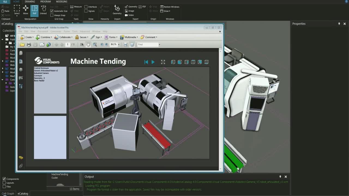The width and height of the screenshot is (349, 196).
Task: Uncheck the Components filter checkbox
Action: tap(4, 179)
